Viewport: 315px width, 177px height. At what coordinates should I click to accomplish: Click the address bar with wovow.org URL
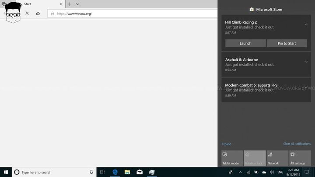pyautogui.click(x=133, y=14)
